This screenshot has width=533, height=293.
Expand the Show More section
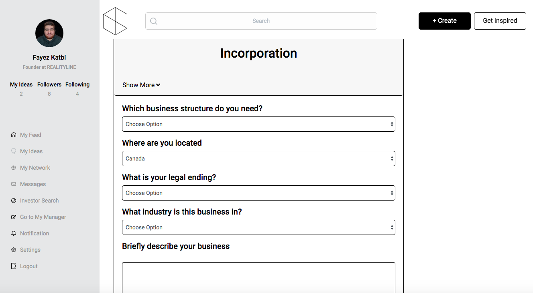(x=141, y=85)
